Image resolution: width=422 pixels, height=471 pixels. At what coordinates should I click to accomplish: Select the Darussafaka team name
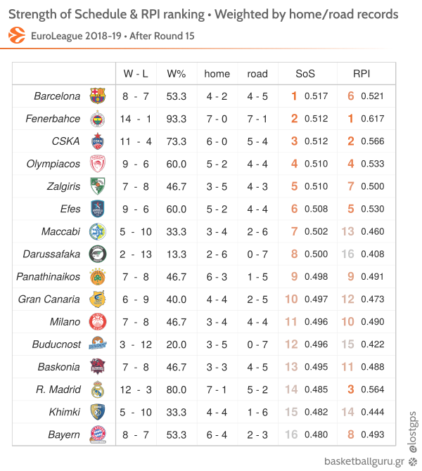coord(51,254)
